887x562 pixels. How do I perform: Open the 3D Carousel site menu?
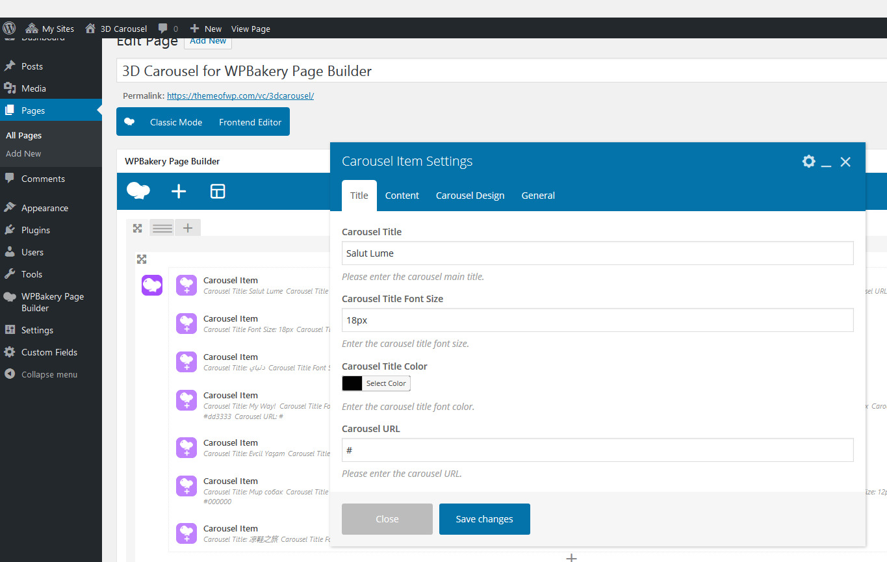(116, 29)
